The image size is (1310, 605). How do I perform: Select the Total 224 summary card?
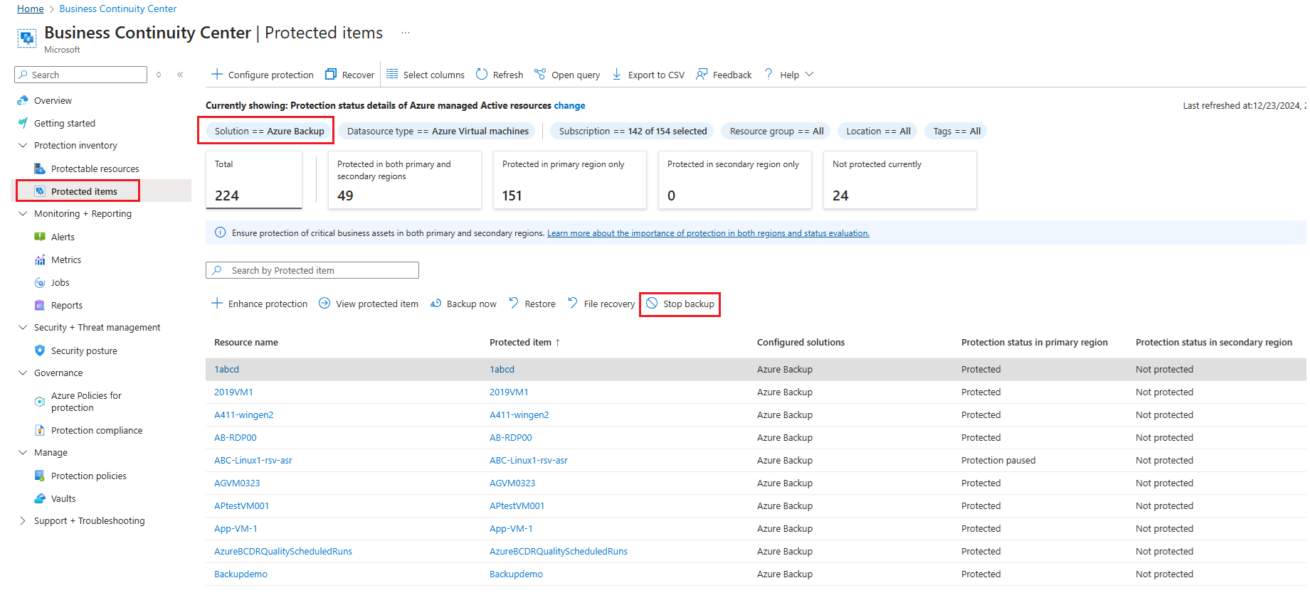(254, 180)
